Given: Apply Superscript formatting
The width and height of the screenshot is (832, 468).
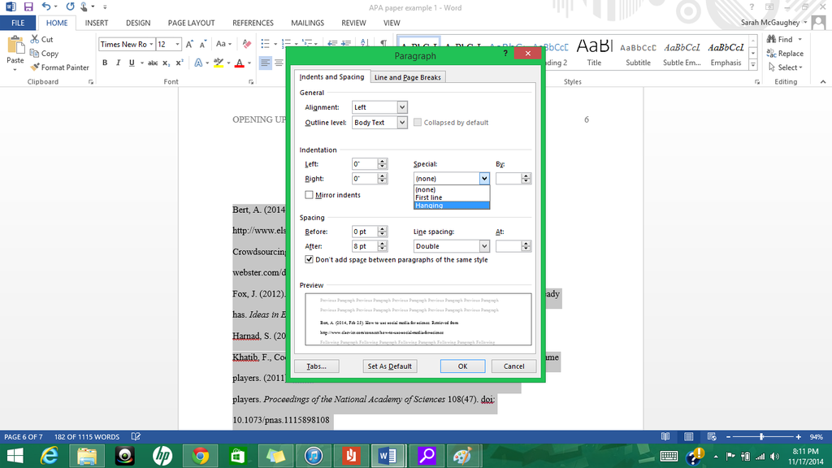Looking at the screenshot, I should (x=180, y=62).
